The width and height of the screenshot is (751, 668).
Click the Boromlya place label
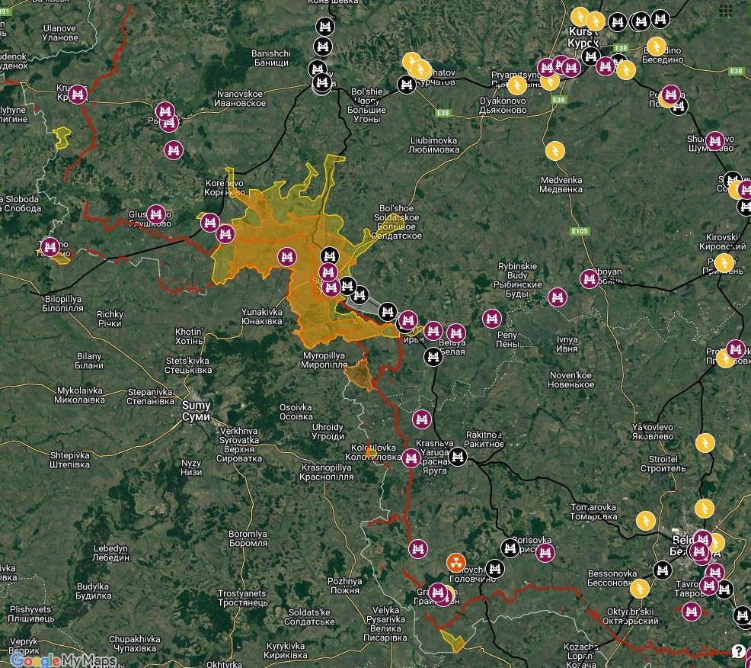[x=248, y=538]
